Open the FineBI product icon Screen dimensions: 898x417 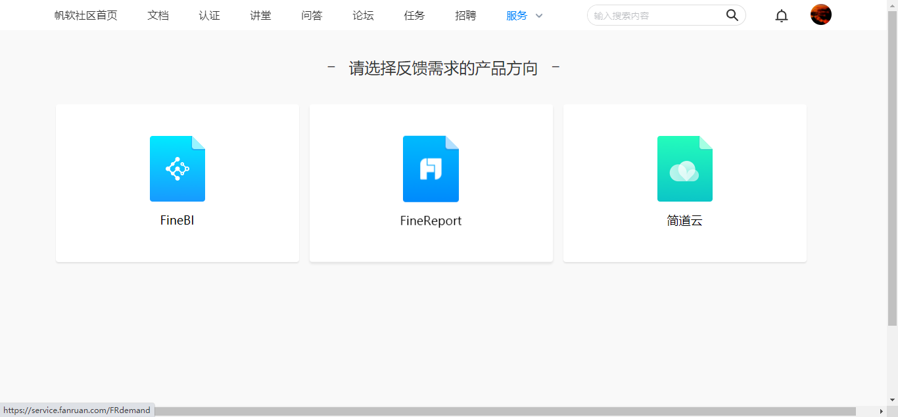[x=177, y=169]
